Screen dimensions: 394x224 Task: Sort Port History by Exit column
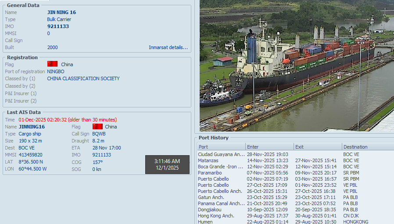coord(318,147)
